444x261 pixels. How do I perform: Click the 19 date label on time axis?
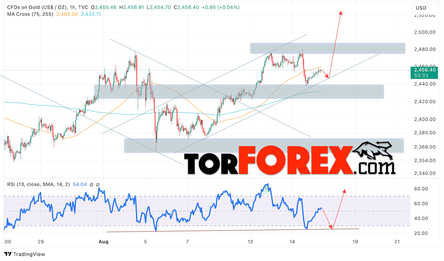click(x=355, y=242)
